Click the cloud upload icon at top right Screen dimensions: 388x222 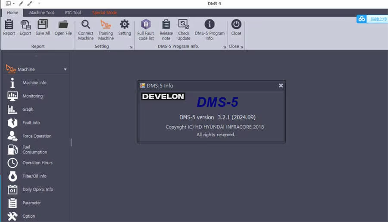tap(362, 19)
